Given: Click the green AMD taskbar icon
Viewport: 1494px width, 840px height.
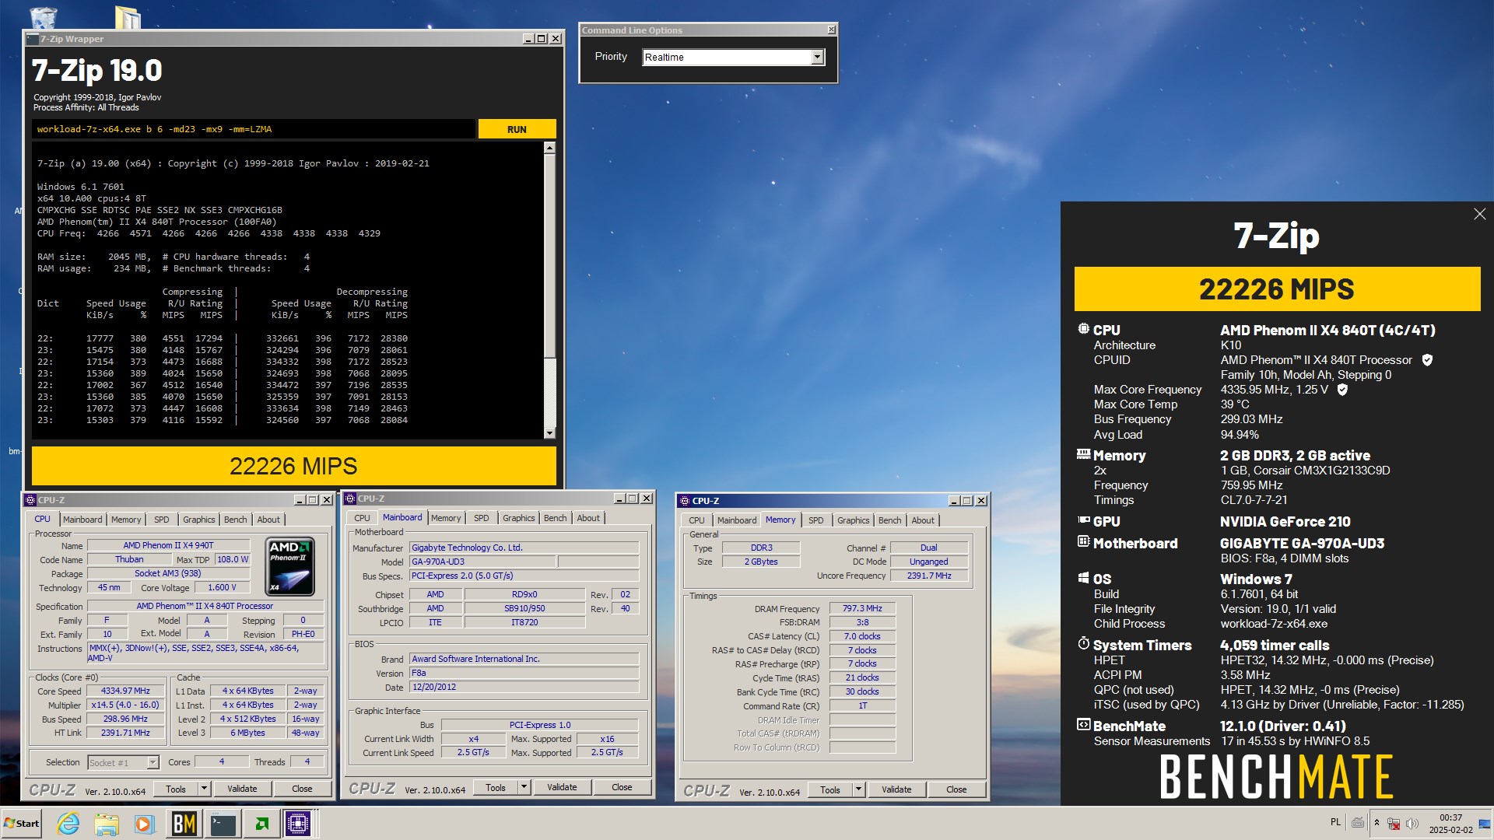Looking at the screenshot, I should click(261, 823).
